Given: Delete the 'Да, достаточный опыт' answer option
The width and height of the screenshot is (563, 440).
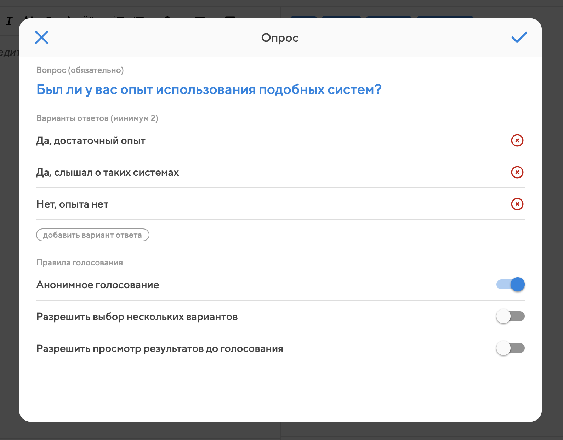Looking at the screenshot, I should pos(517,140).
